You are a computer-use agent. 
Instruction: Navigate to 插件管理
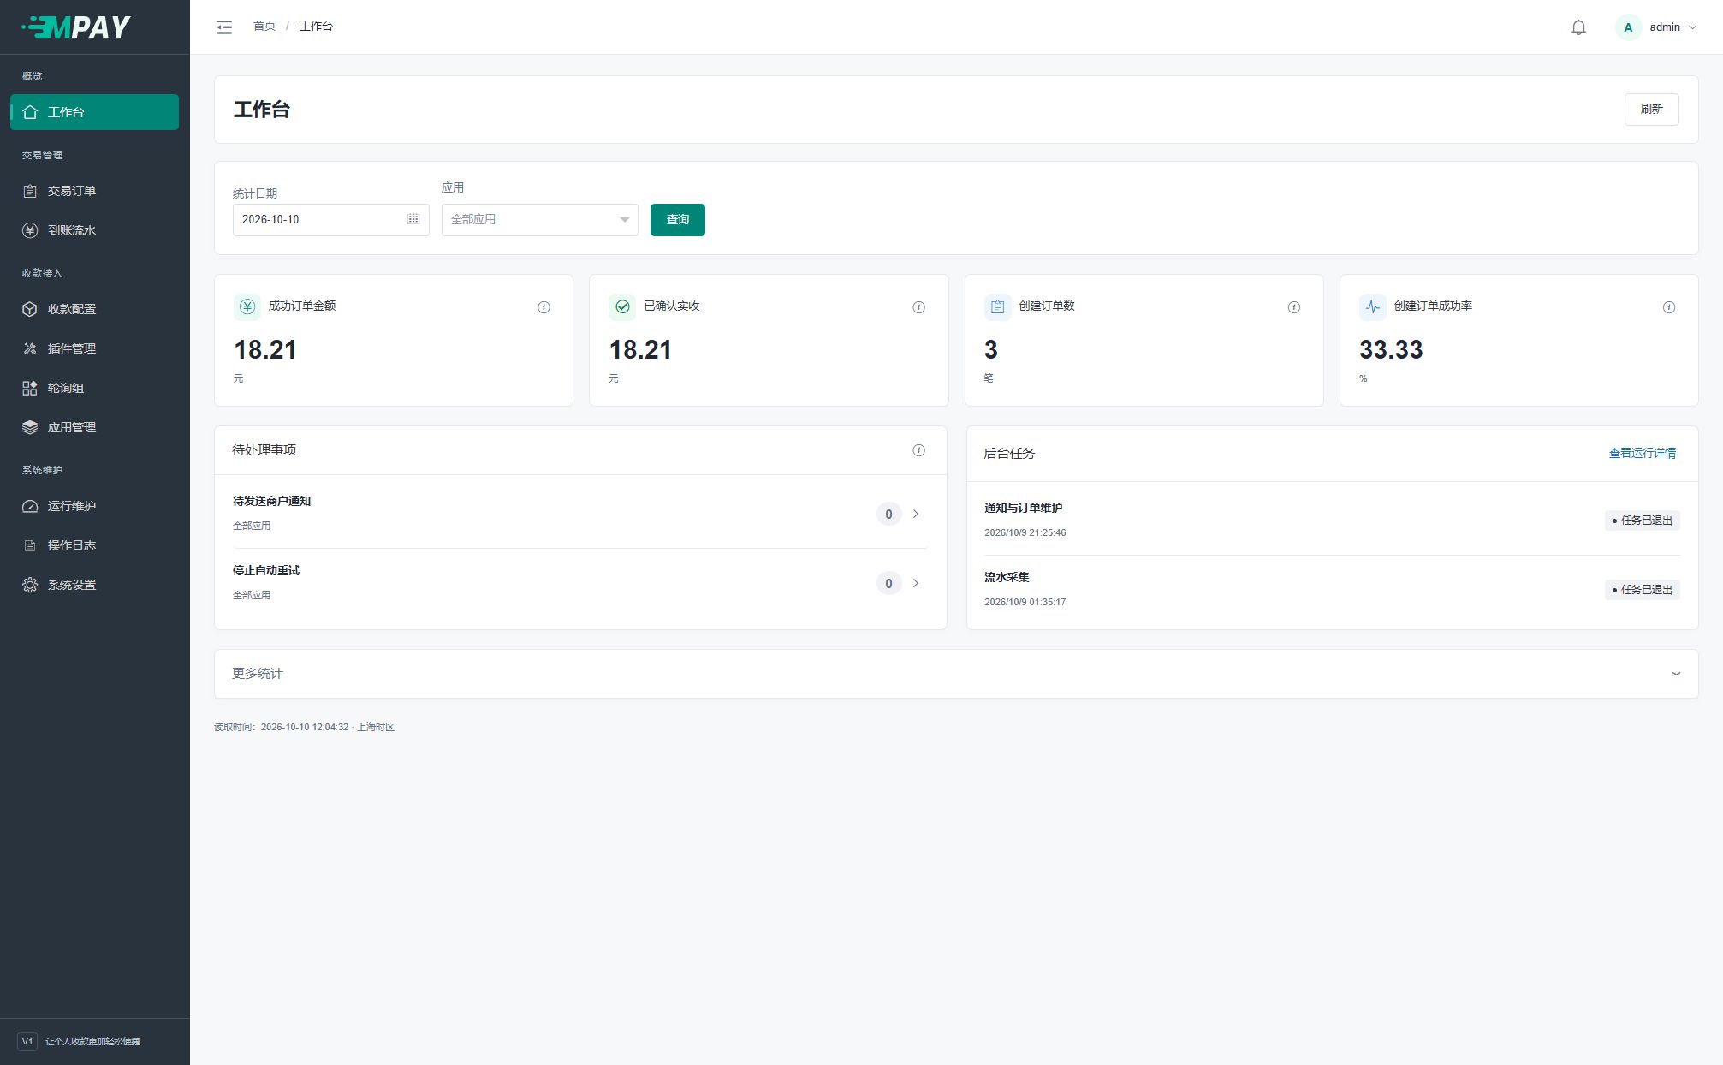(94, 348)
